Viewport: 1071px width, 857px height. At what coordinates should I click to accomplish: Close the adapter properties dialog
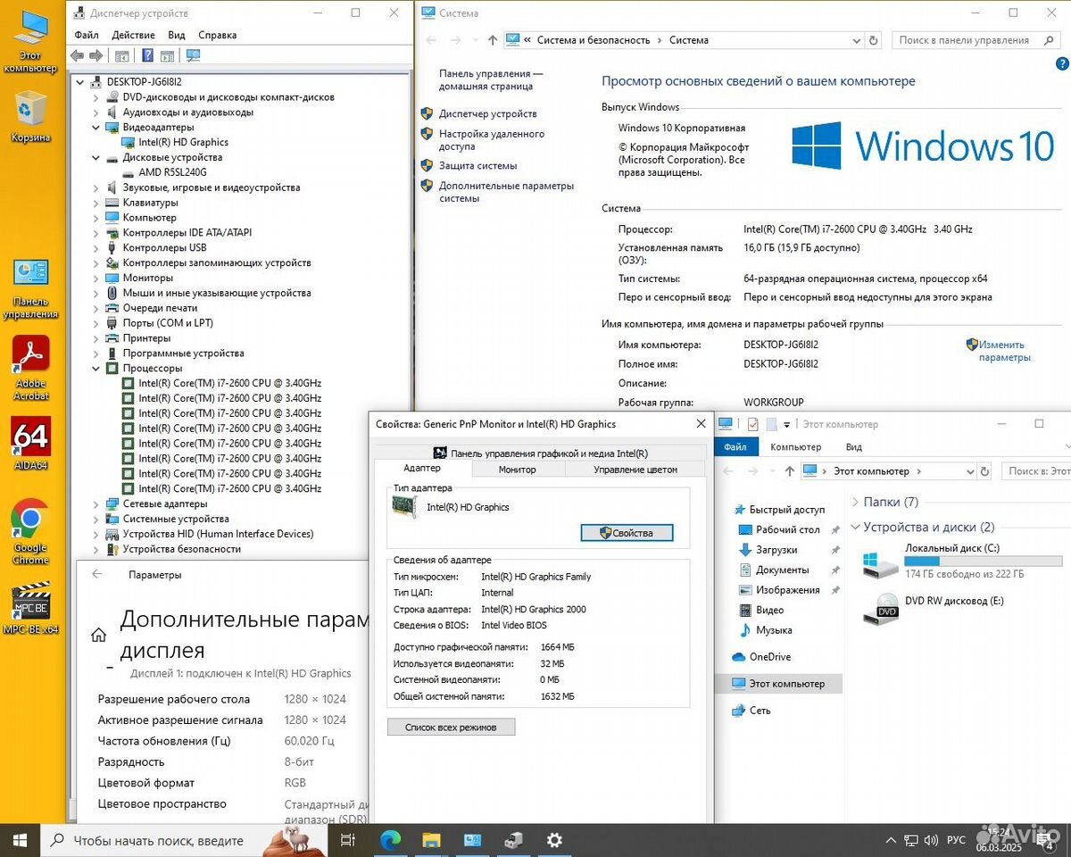[701, 424]
